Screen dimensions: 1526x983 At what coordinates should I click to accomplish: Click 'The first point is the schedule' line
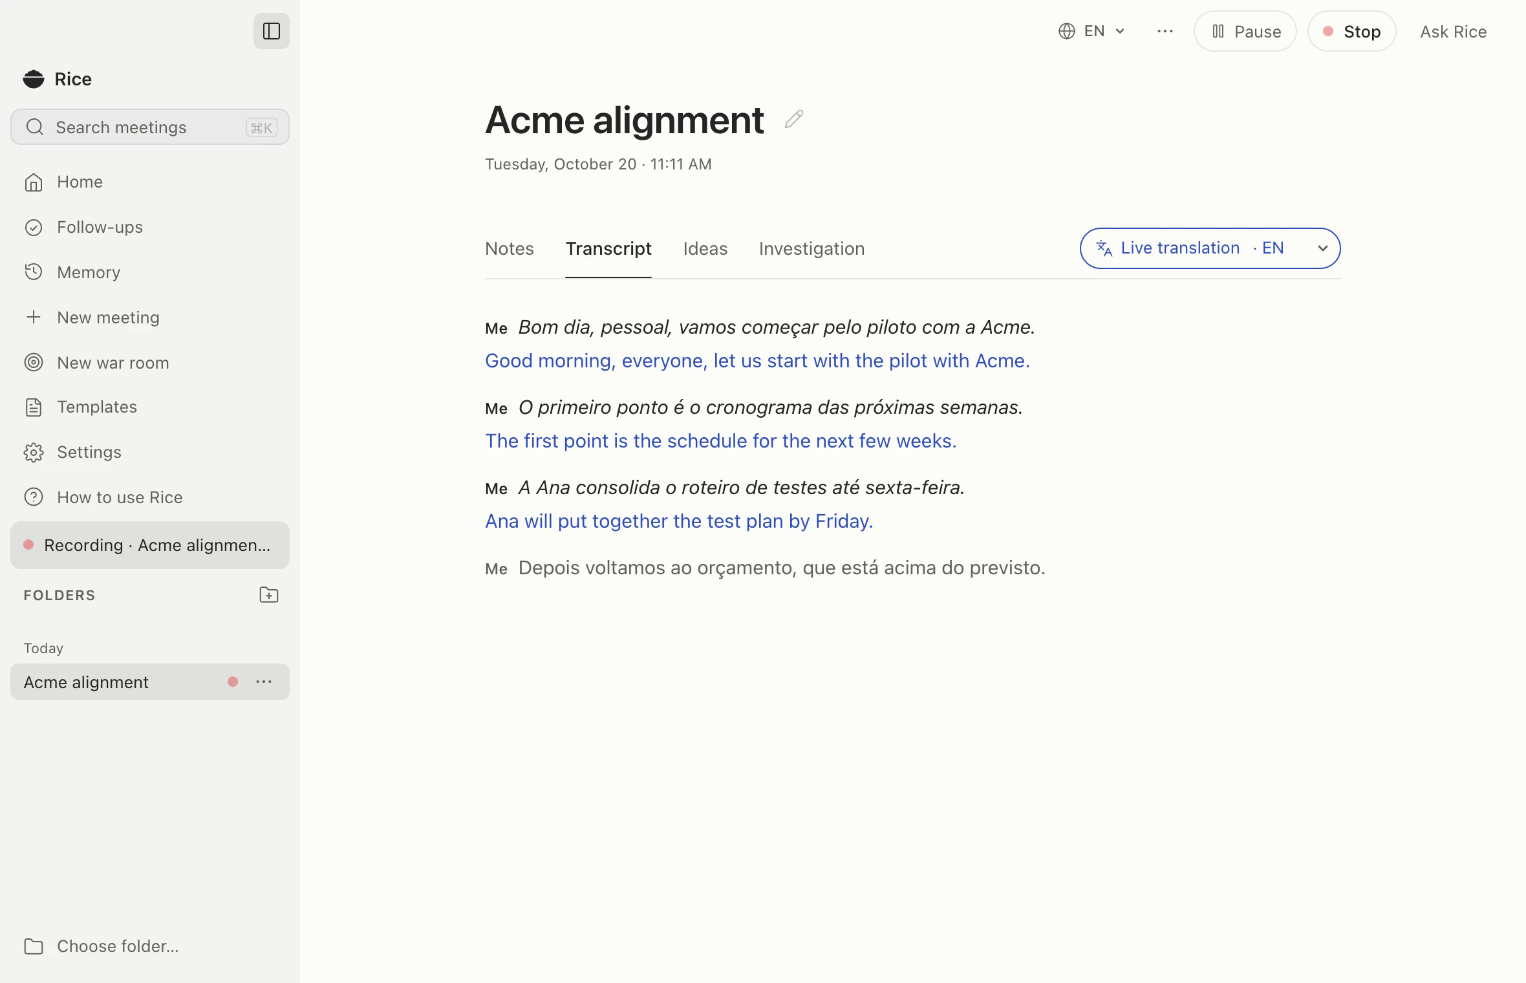(721, 441)
